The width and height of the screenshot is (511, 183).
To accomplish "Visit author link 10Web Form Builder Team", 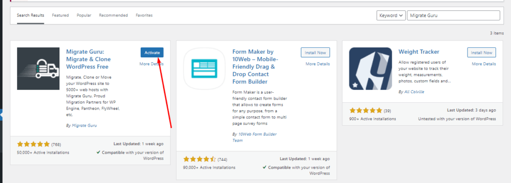I will (255, 137).
